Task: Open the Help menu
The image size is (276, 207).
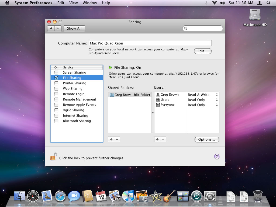Action: point(106,3)
